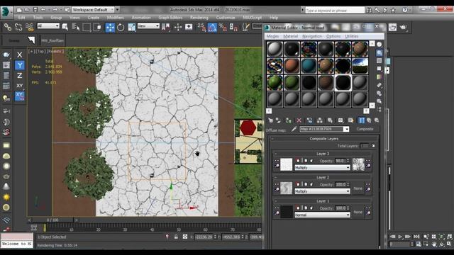Click Get Material in Material Editor

pos(270,120)
